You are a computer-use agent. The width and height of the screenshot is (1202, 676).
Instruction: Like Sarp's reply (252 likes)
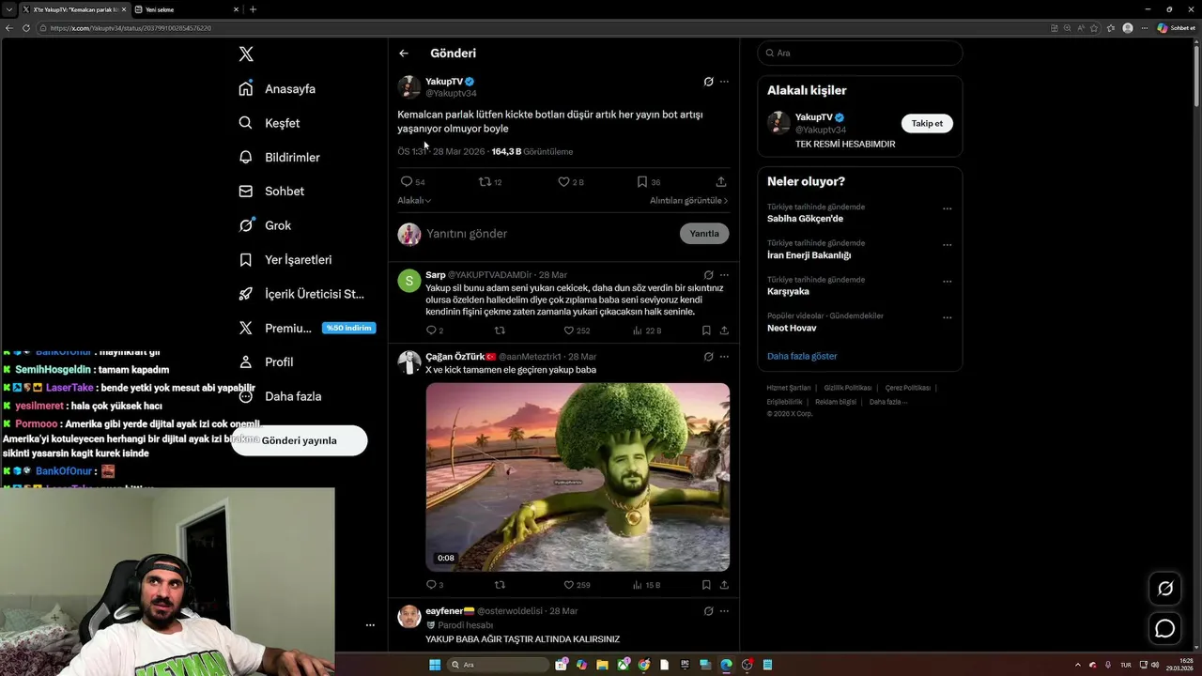click(x=577, y=330)
